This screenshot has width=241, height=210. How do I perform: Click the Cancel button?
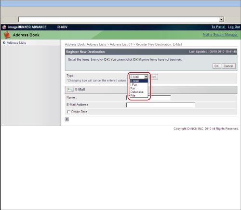pos(228,66)
